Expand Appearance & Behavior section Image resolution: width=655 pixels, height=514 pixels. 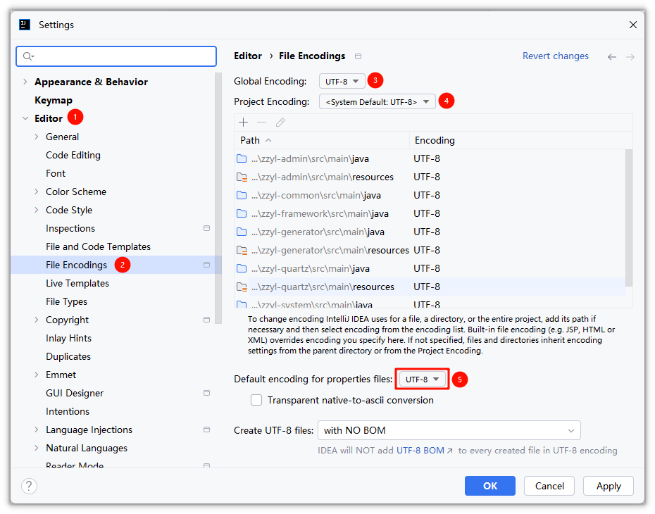25,82
